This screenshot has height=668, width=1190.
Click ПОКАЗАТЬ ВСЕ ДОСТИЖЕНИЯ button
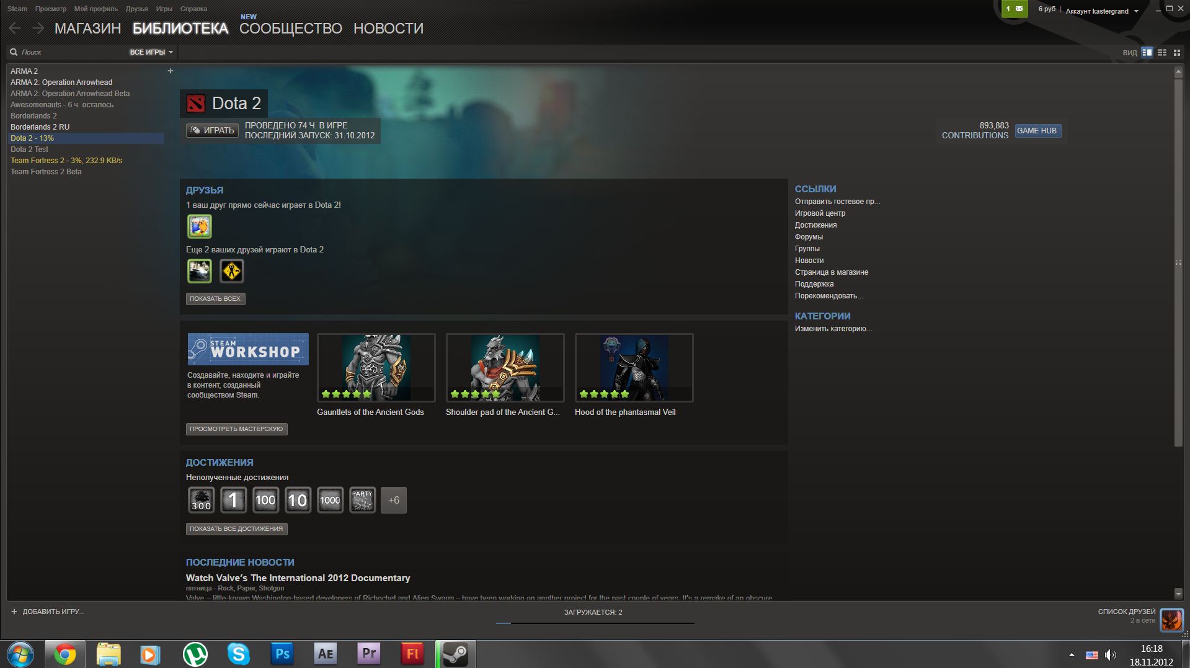(236, 528)
